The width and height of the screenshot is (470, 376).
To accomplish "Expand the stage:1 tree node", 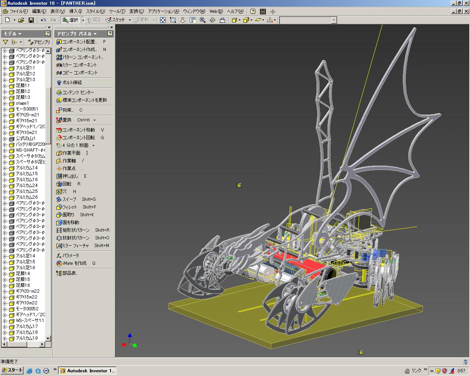I will [x=5, y=104].
